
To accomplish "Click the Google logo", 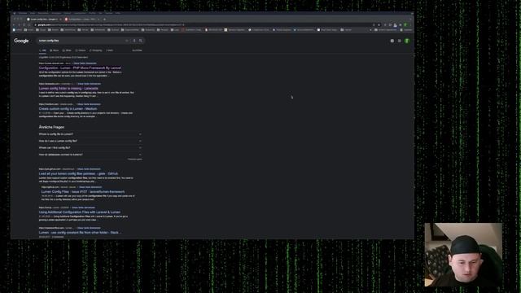I will click(x=21, y=41).
